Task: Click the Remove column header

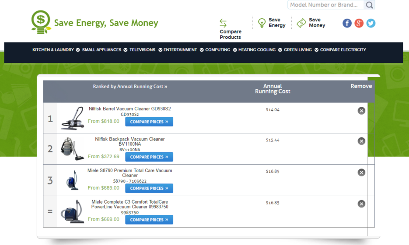Action: click(x=361, y=86)
